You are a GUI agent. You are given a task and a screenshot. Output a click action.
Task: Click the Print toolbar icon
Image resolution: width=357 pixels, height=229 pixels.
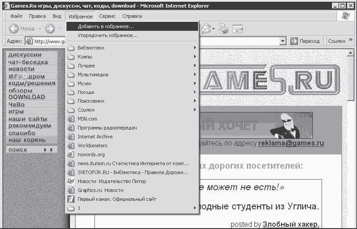click(224, 29)
